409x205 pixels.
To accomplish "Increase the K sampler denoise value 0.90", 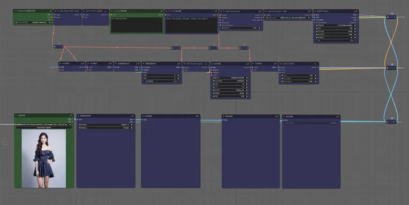I will pos(246,96).
